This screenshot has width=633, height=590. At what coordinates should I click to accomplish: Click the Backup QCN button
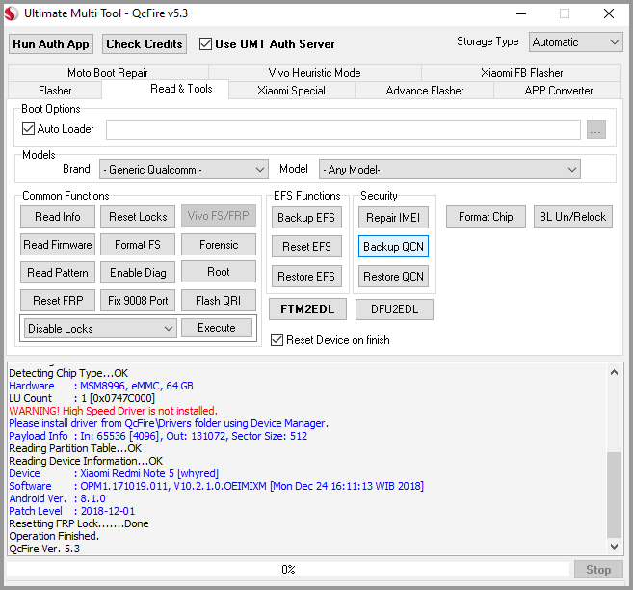(393, 247)
